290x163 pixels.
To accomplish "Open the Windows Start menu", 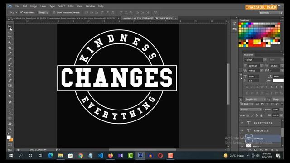I will (11, 156).
